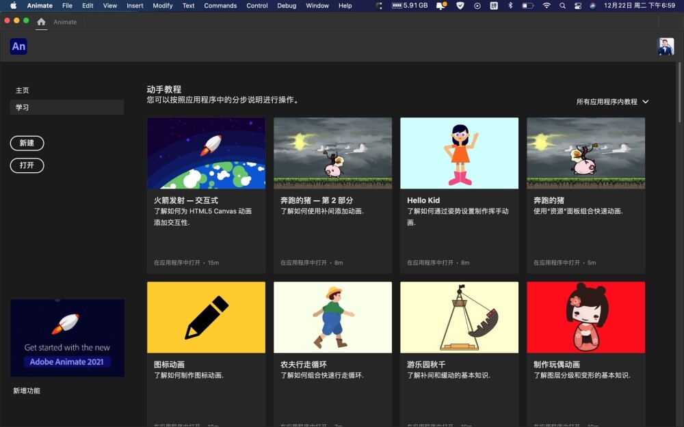Viewport: 684px width, 427px height.
Task: Launch Siri from the menu bar
Action: click(x=592, y=5)
